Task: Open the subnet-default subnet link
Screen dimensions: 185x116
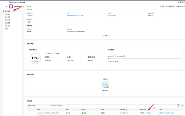Action: pos(75,16)
